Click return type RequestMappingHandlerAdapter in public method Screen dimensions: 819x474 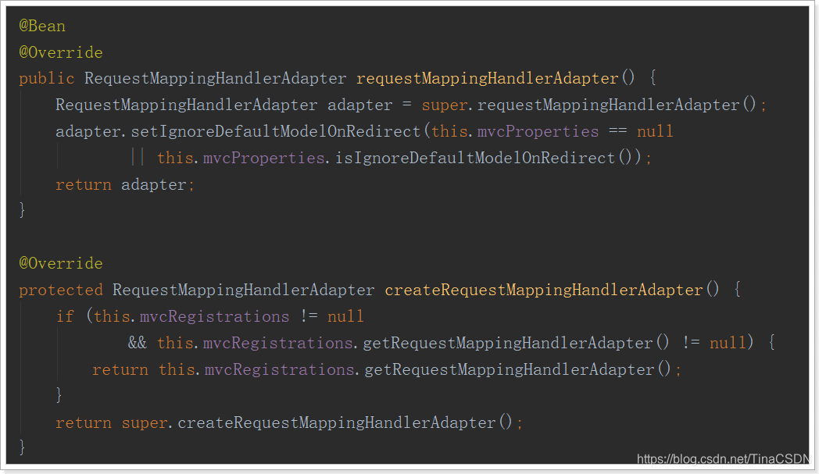point(215,79)
